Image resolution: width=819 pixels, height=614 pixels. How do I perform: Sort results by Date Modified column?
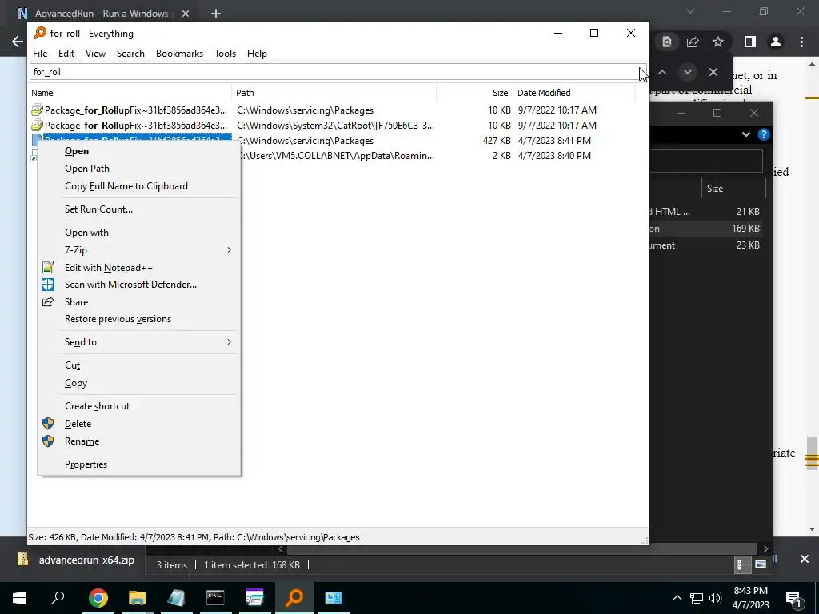coord(574,93)
